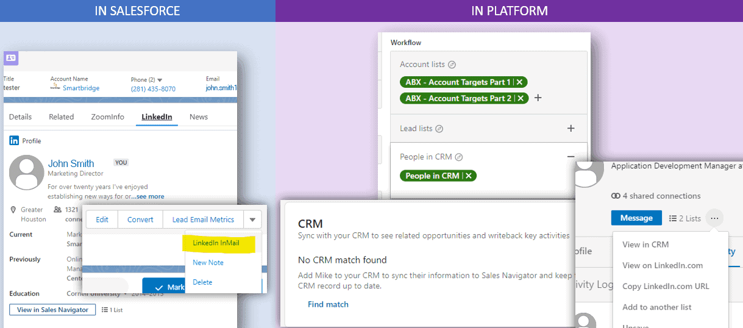Select View in CRM menu item

pos(645,244)
